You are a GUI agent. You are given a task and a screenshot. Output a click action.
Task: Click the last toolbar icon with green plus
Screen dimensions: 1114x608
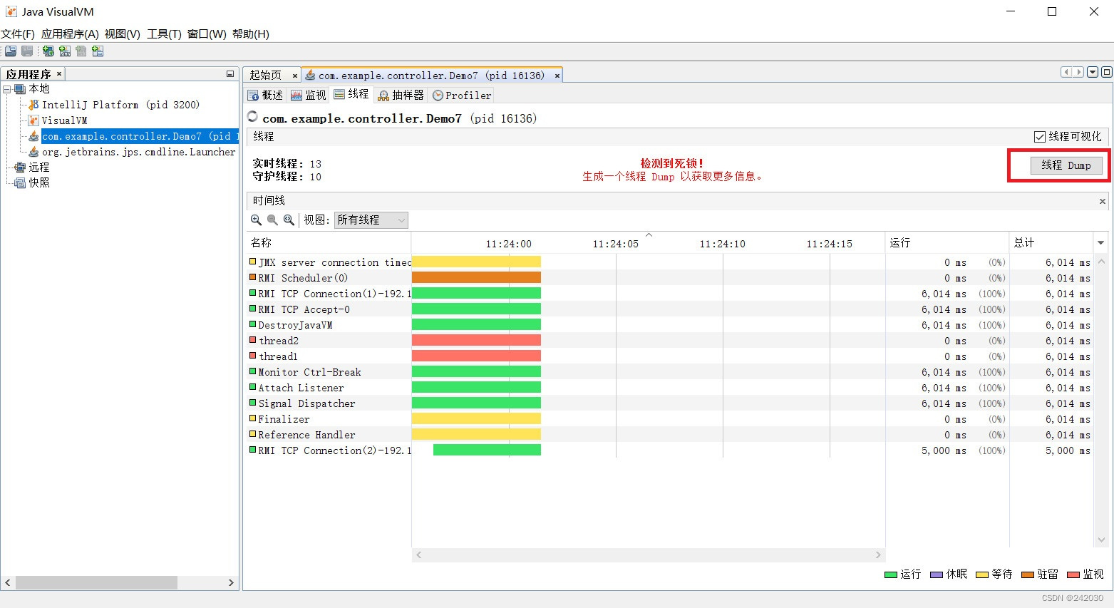98,51
